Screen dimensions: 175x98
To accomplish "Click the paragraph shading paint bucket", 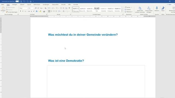I will click(x=64, y=11).
